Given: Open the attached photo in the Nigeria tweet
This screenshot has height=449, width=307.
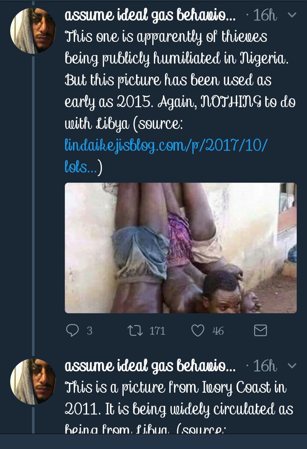Looking at the screenshot, I should [x=180, y=248].
